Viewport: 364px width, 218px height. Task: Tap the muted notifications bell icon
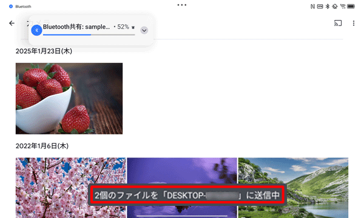click(335, 7)
